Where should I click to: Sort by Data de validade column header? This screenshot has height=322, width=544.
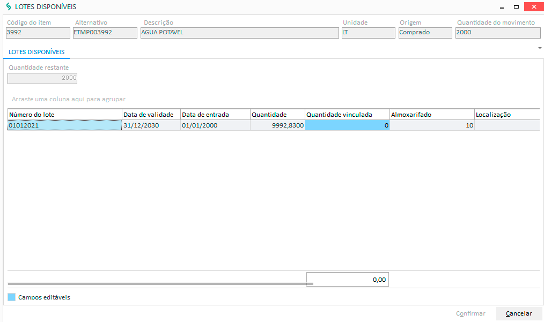point(151,115)
